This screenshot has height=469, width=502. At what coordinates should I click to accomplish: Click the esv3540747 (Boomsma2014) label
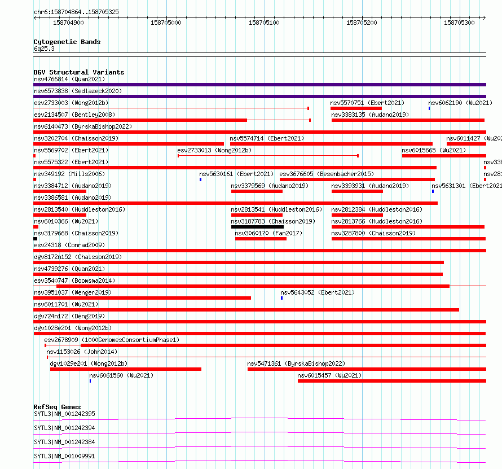74,280
